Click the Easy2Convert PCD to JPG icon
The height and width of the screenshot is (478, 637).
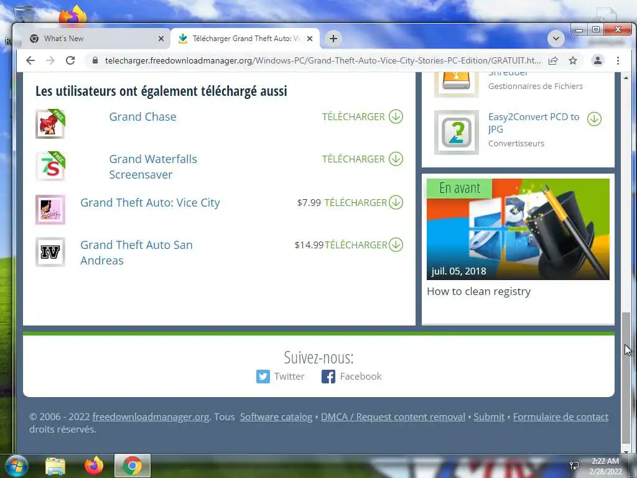pyautogui.click(x=456, y=133)
